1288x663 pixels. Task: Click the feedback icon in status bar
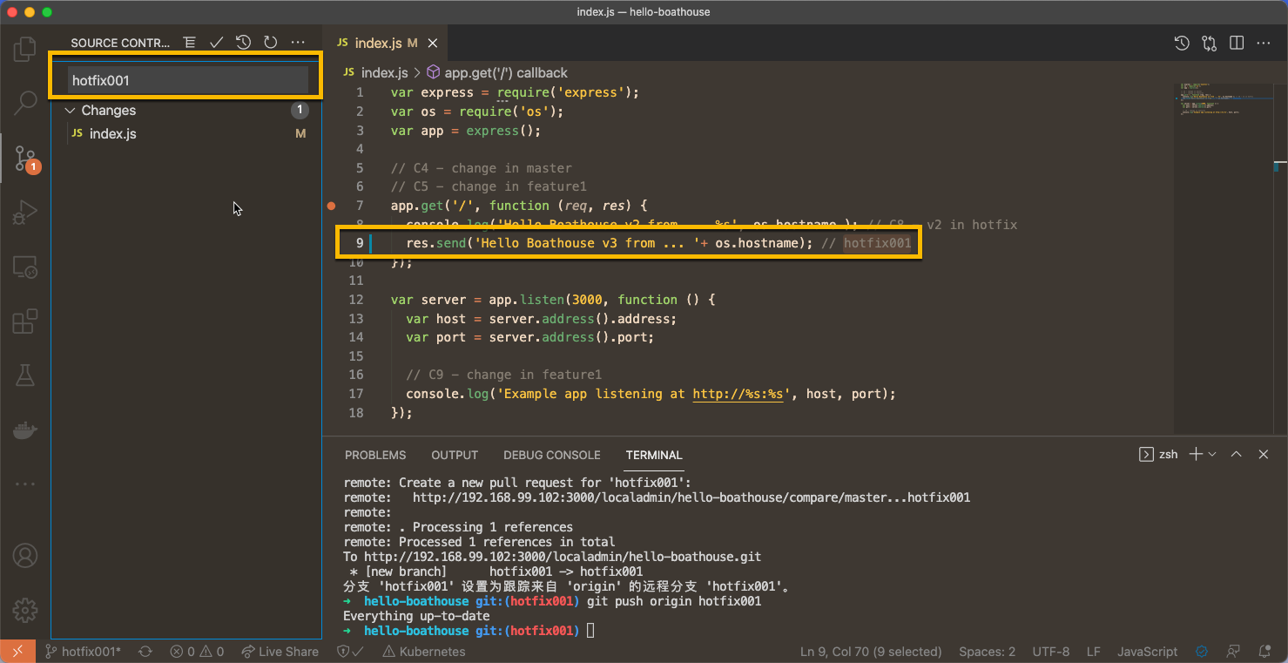[x=1233, y=651]
